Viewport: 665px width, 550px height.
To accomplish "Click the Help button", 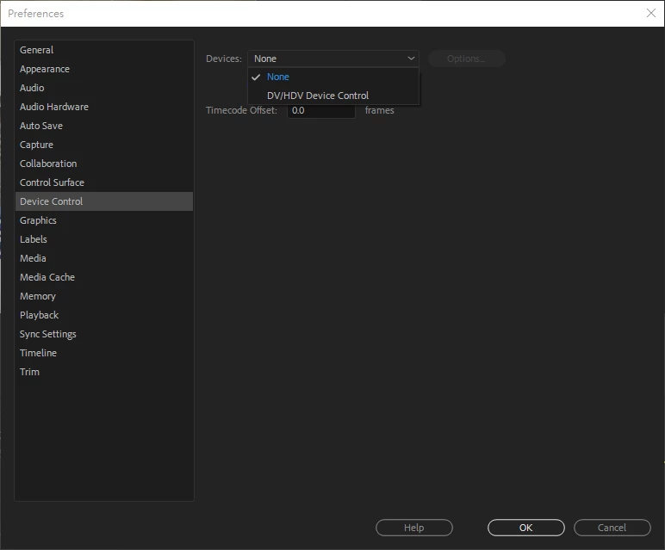I will point(414,528).
